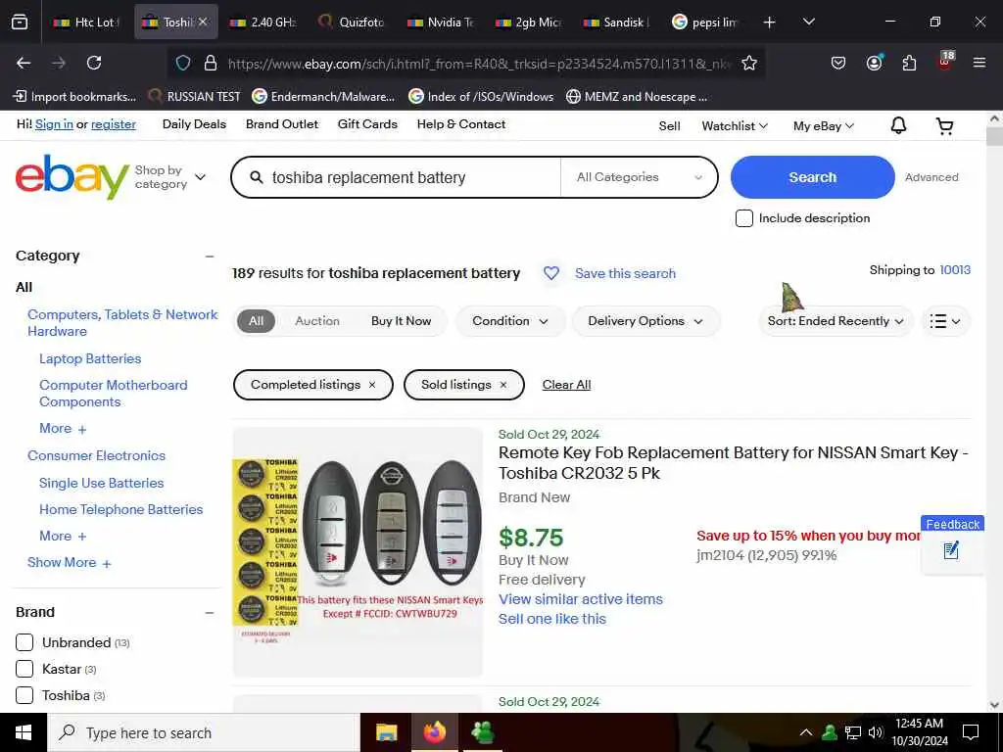
Task: Open the extensions puzzle icon
Action: (909, 63)
